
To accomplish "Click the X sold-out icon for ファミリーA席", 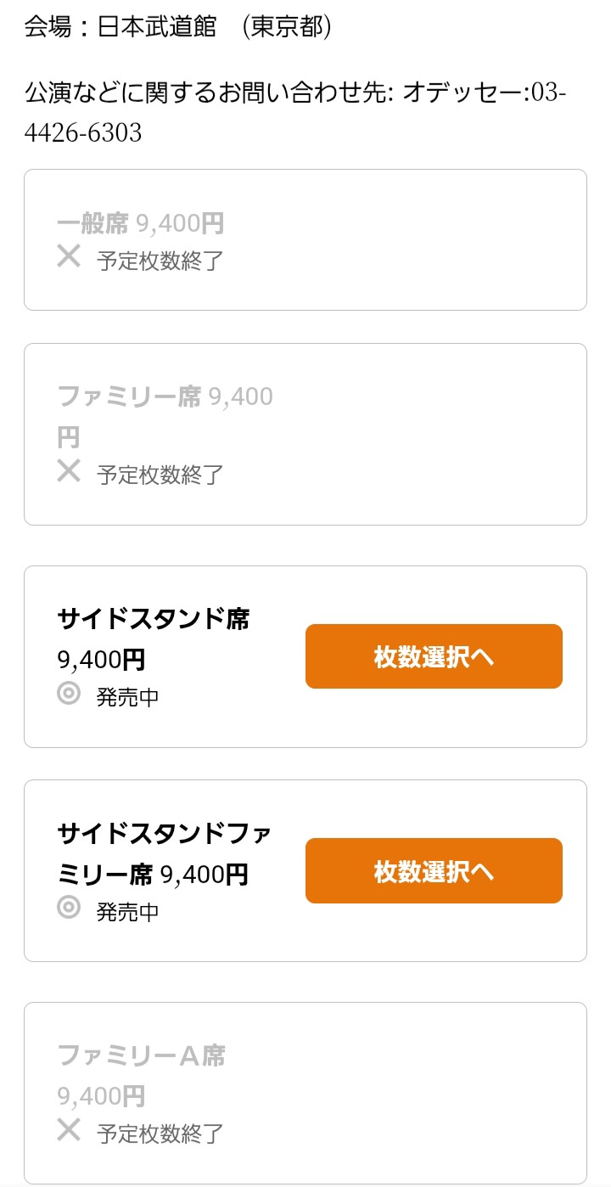I will point(69,1129).
